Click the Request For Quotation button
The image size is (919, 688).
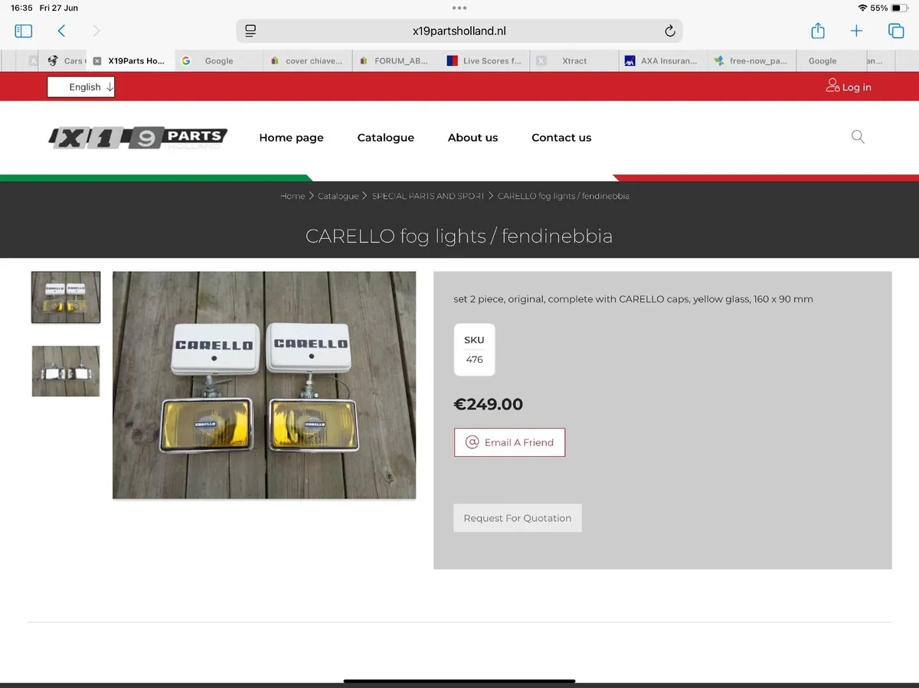[x=518, y=518]
